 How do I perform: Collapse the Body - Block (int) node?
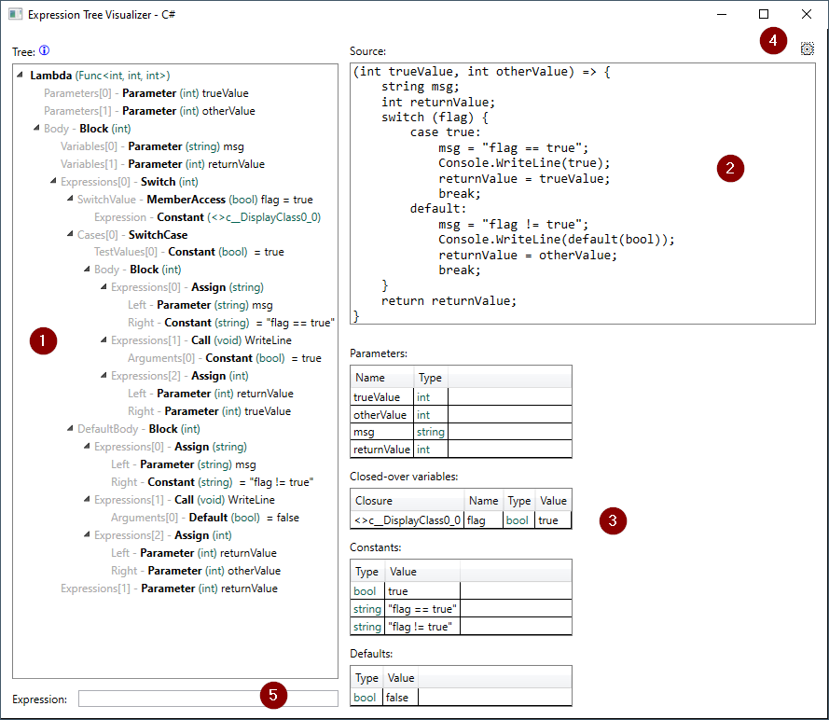[x=36, y=129]
